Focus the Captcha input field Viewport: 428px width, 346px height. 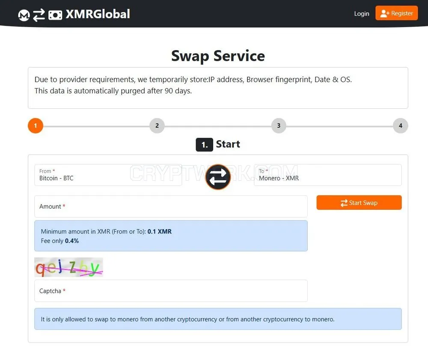point(171,291)
